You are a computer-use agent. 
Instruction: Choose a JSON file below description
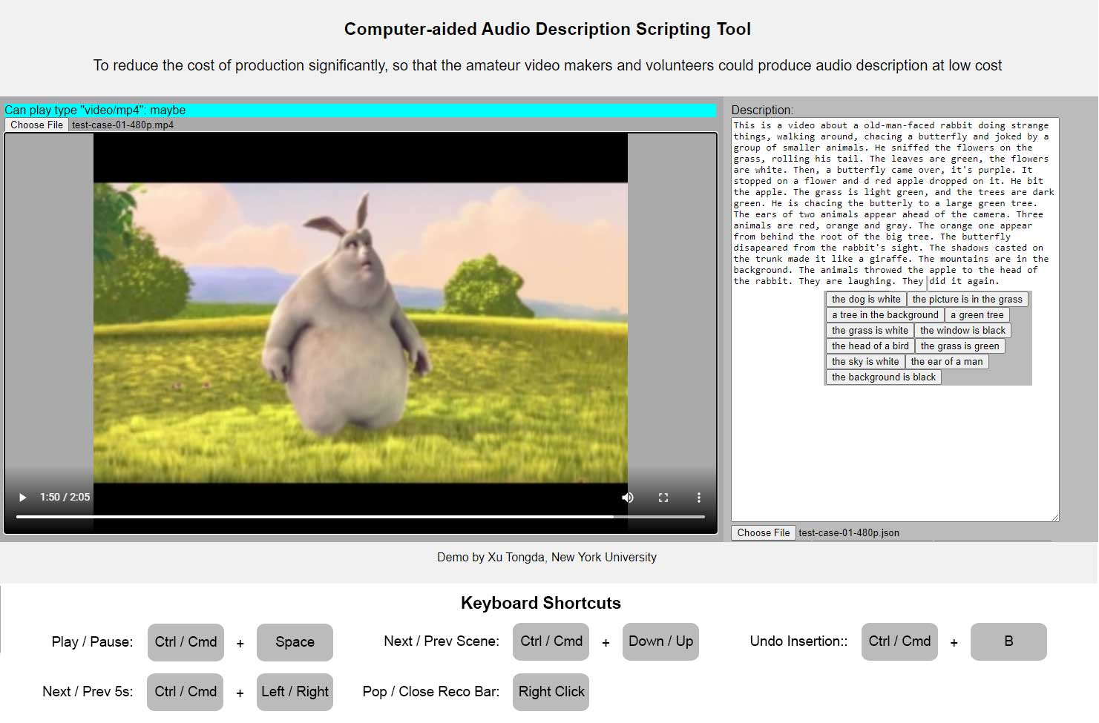point(764,532)
